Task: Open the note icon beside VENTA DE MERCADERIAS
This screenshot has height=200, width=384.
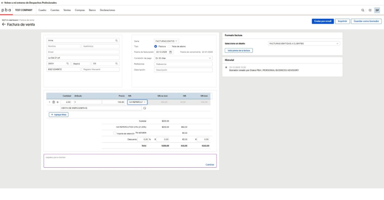Action: point(144,108)
